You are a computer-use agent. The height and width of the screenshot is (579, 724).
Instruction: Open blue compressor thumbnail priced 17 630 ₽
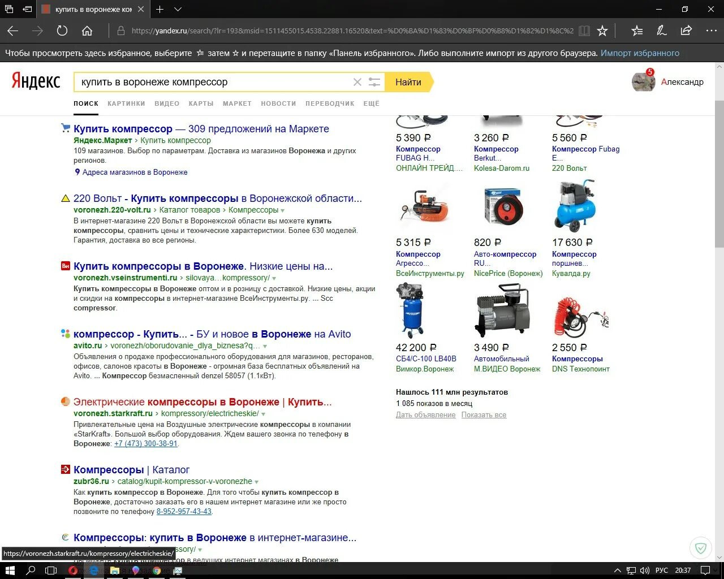(575, 206)
